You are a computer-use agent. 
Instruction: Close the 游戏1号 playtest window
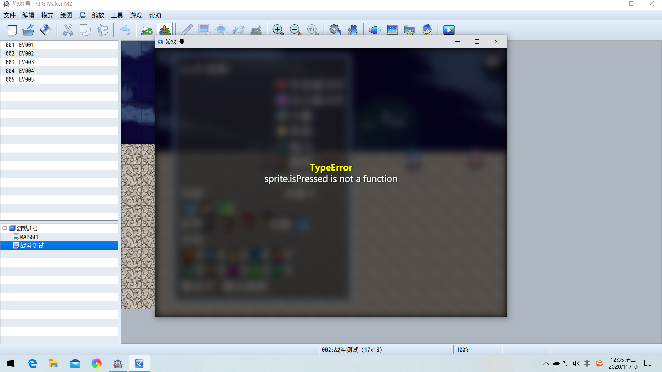[497, 41]
